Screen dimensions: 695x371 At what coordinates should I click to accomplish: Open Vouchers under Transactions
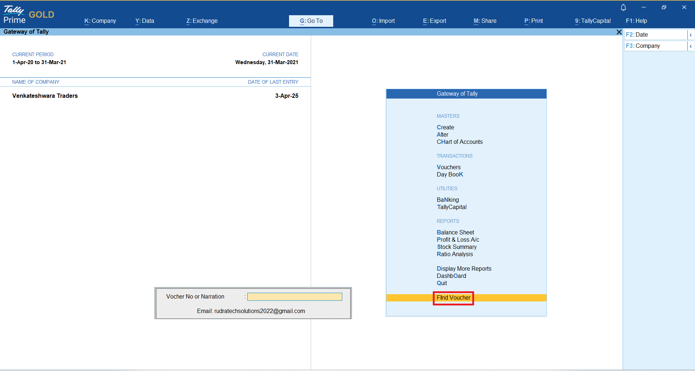pos(448,167)
